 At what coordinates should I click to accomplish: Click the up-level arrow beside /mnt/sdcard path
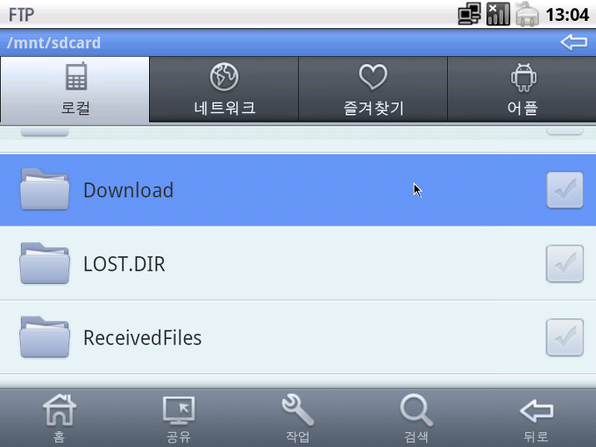click(x=574, y=42)
